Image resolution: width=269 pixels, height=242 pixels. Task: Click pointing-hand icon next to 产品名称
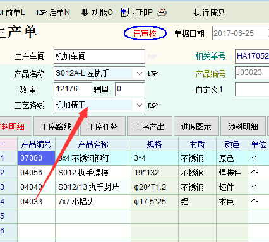tap(153, 74)
